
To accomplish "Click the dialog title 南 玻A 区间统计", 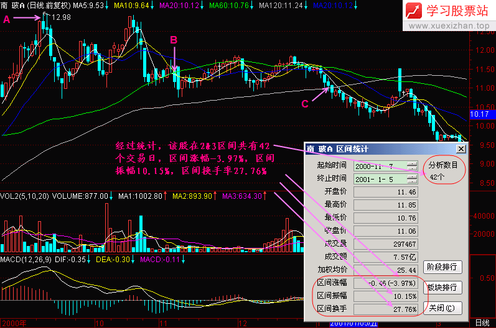I will [x=337, y=149].
